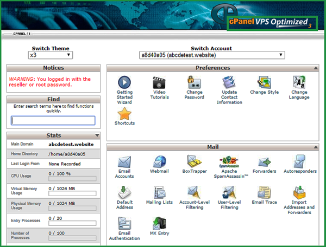Open the Email Trace icon

coord(264,192)
